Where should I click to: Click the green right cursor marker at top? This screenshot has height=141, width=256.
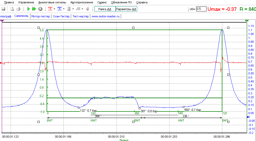point(247,21)
